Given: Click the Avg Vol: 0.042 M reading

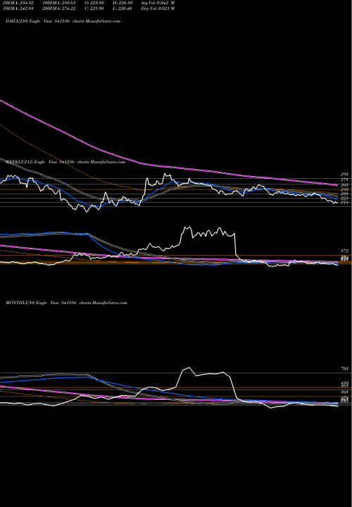Looking at the screenshot, I should pos(158,3).
